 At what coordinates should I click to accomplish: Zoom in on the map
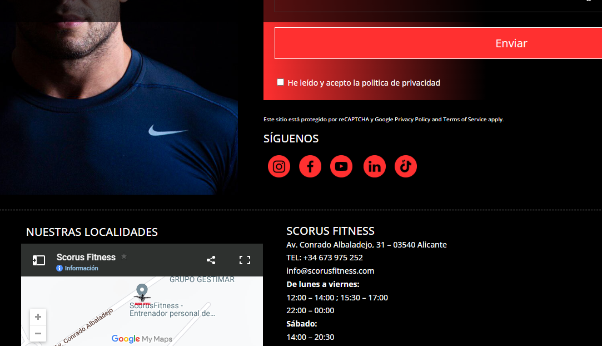(x=38, y=317)
